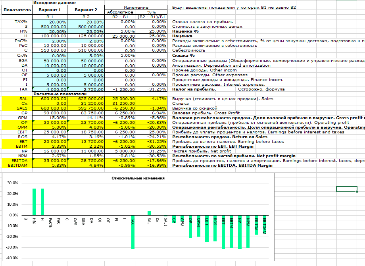The image size is (365, 266).
Task: Click the ROS bar in the chart
Action: (x=215, y=228)
